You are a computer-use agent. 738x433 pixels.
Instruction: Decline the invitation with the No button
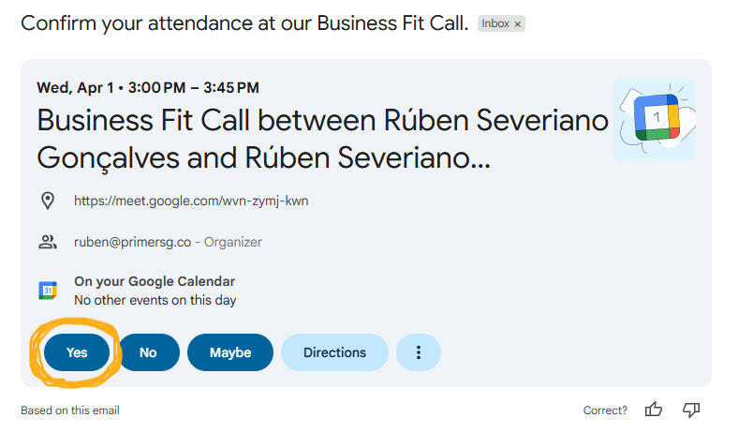click(x=148, y=352)
